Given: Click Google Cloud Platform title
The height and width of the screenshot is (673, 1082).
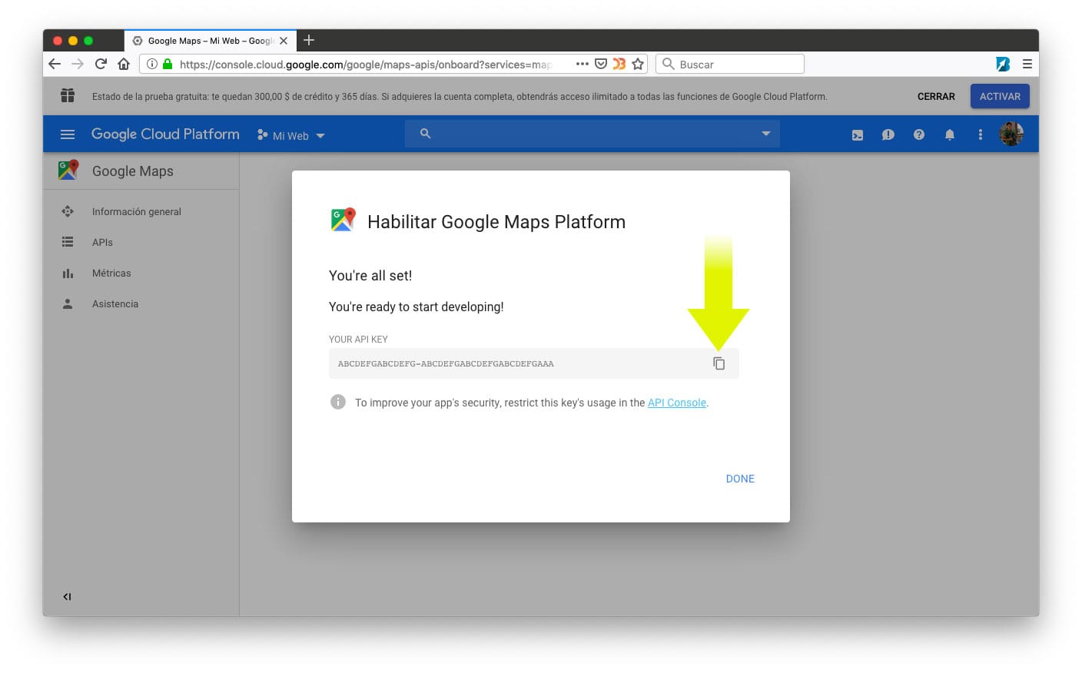Looking at the screenshot, I should (x=165, y=134).
